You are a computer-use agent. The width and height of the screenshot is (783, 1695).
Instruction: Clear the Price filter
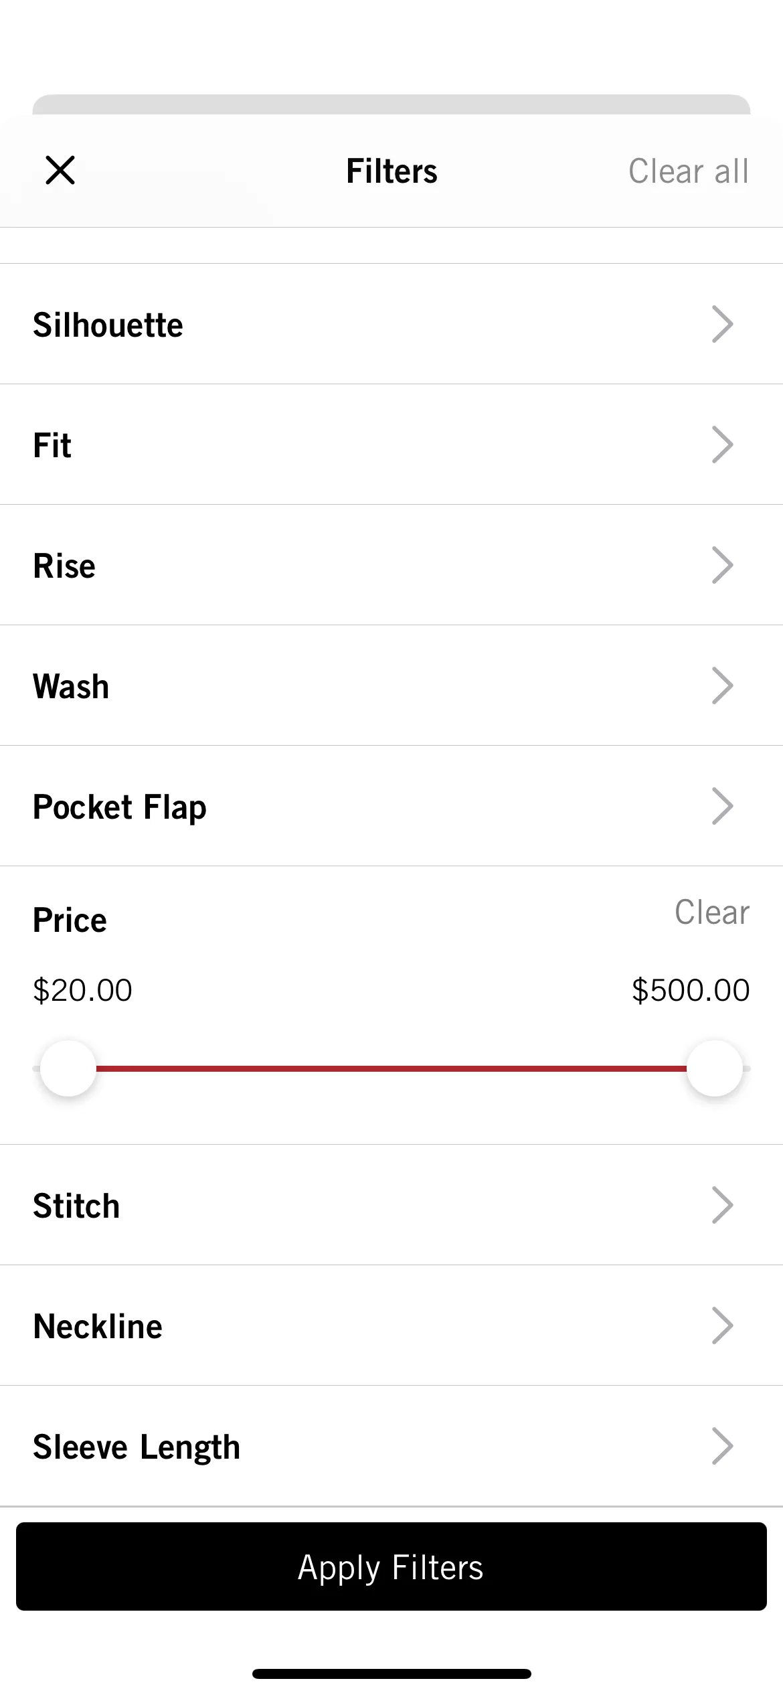(712, 912)
